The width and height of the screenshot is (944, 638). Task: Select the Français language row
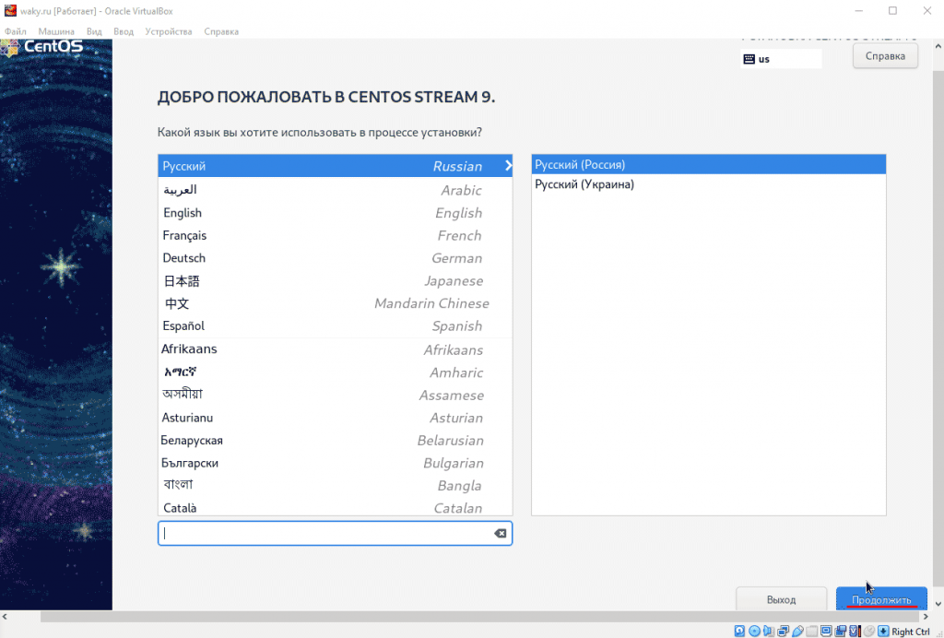click(335, 235)
